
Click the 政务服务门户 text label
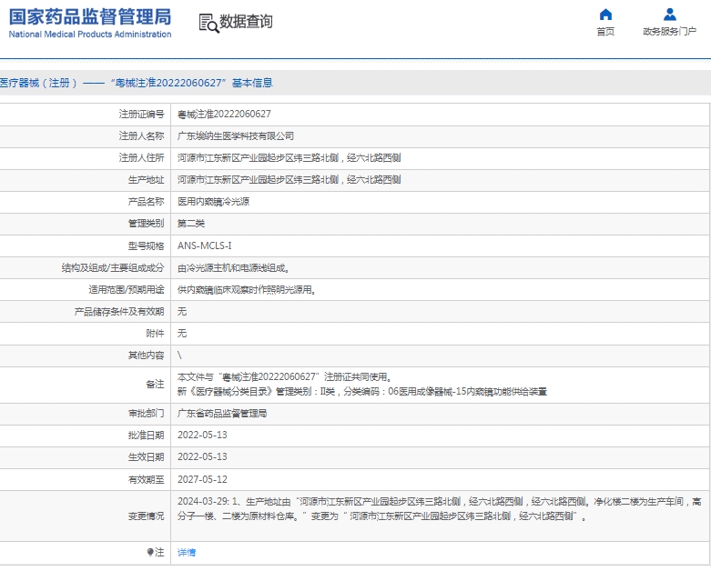(669, 31)
